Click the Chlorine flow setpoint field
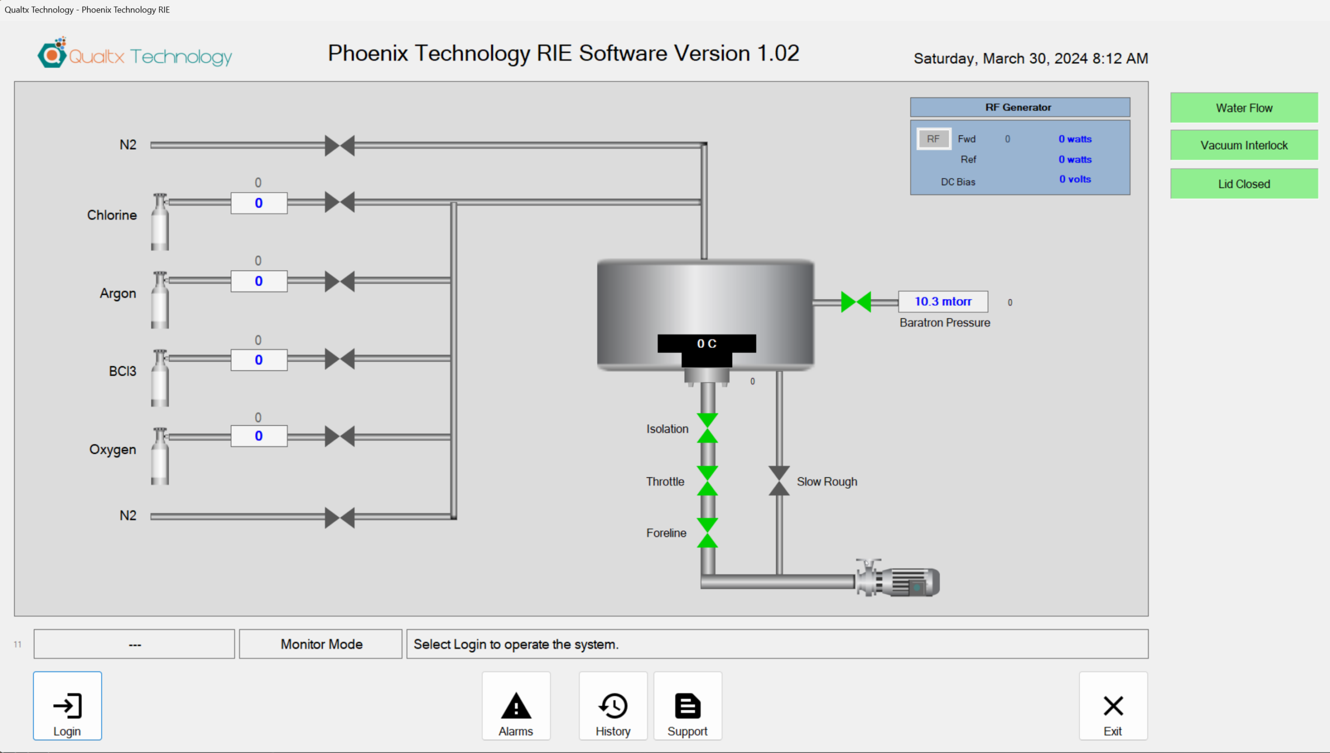 click(259, 203)
